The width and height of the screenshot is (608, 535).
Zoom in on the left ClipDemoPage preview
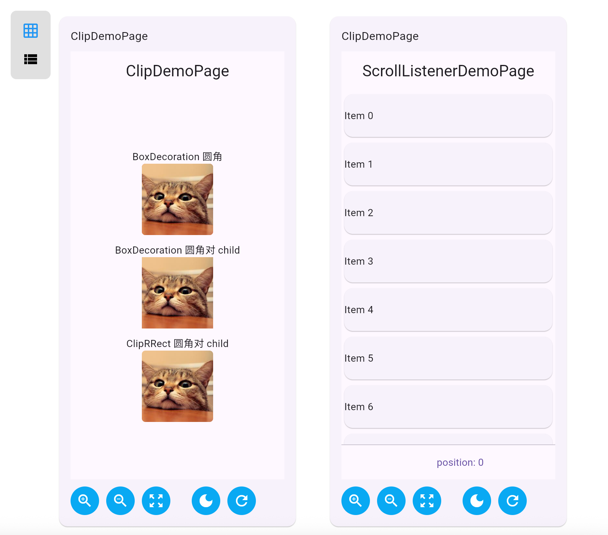[x=85, y=501]
